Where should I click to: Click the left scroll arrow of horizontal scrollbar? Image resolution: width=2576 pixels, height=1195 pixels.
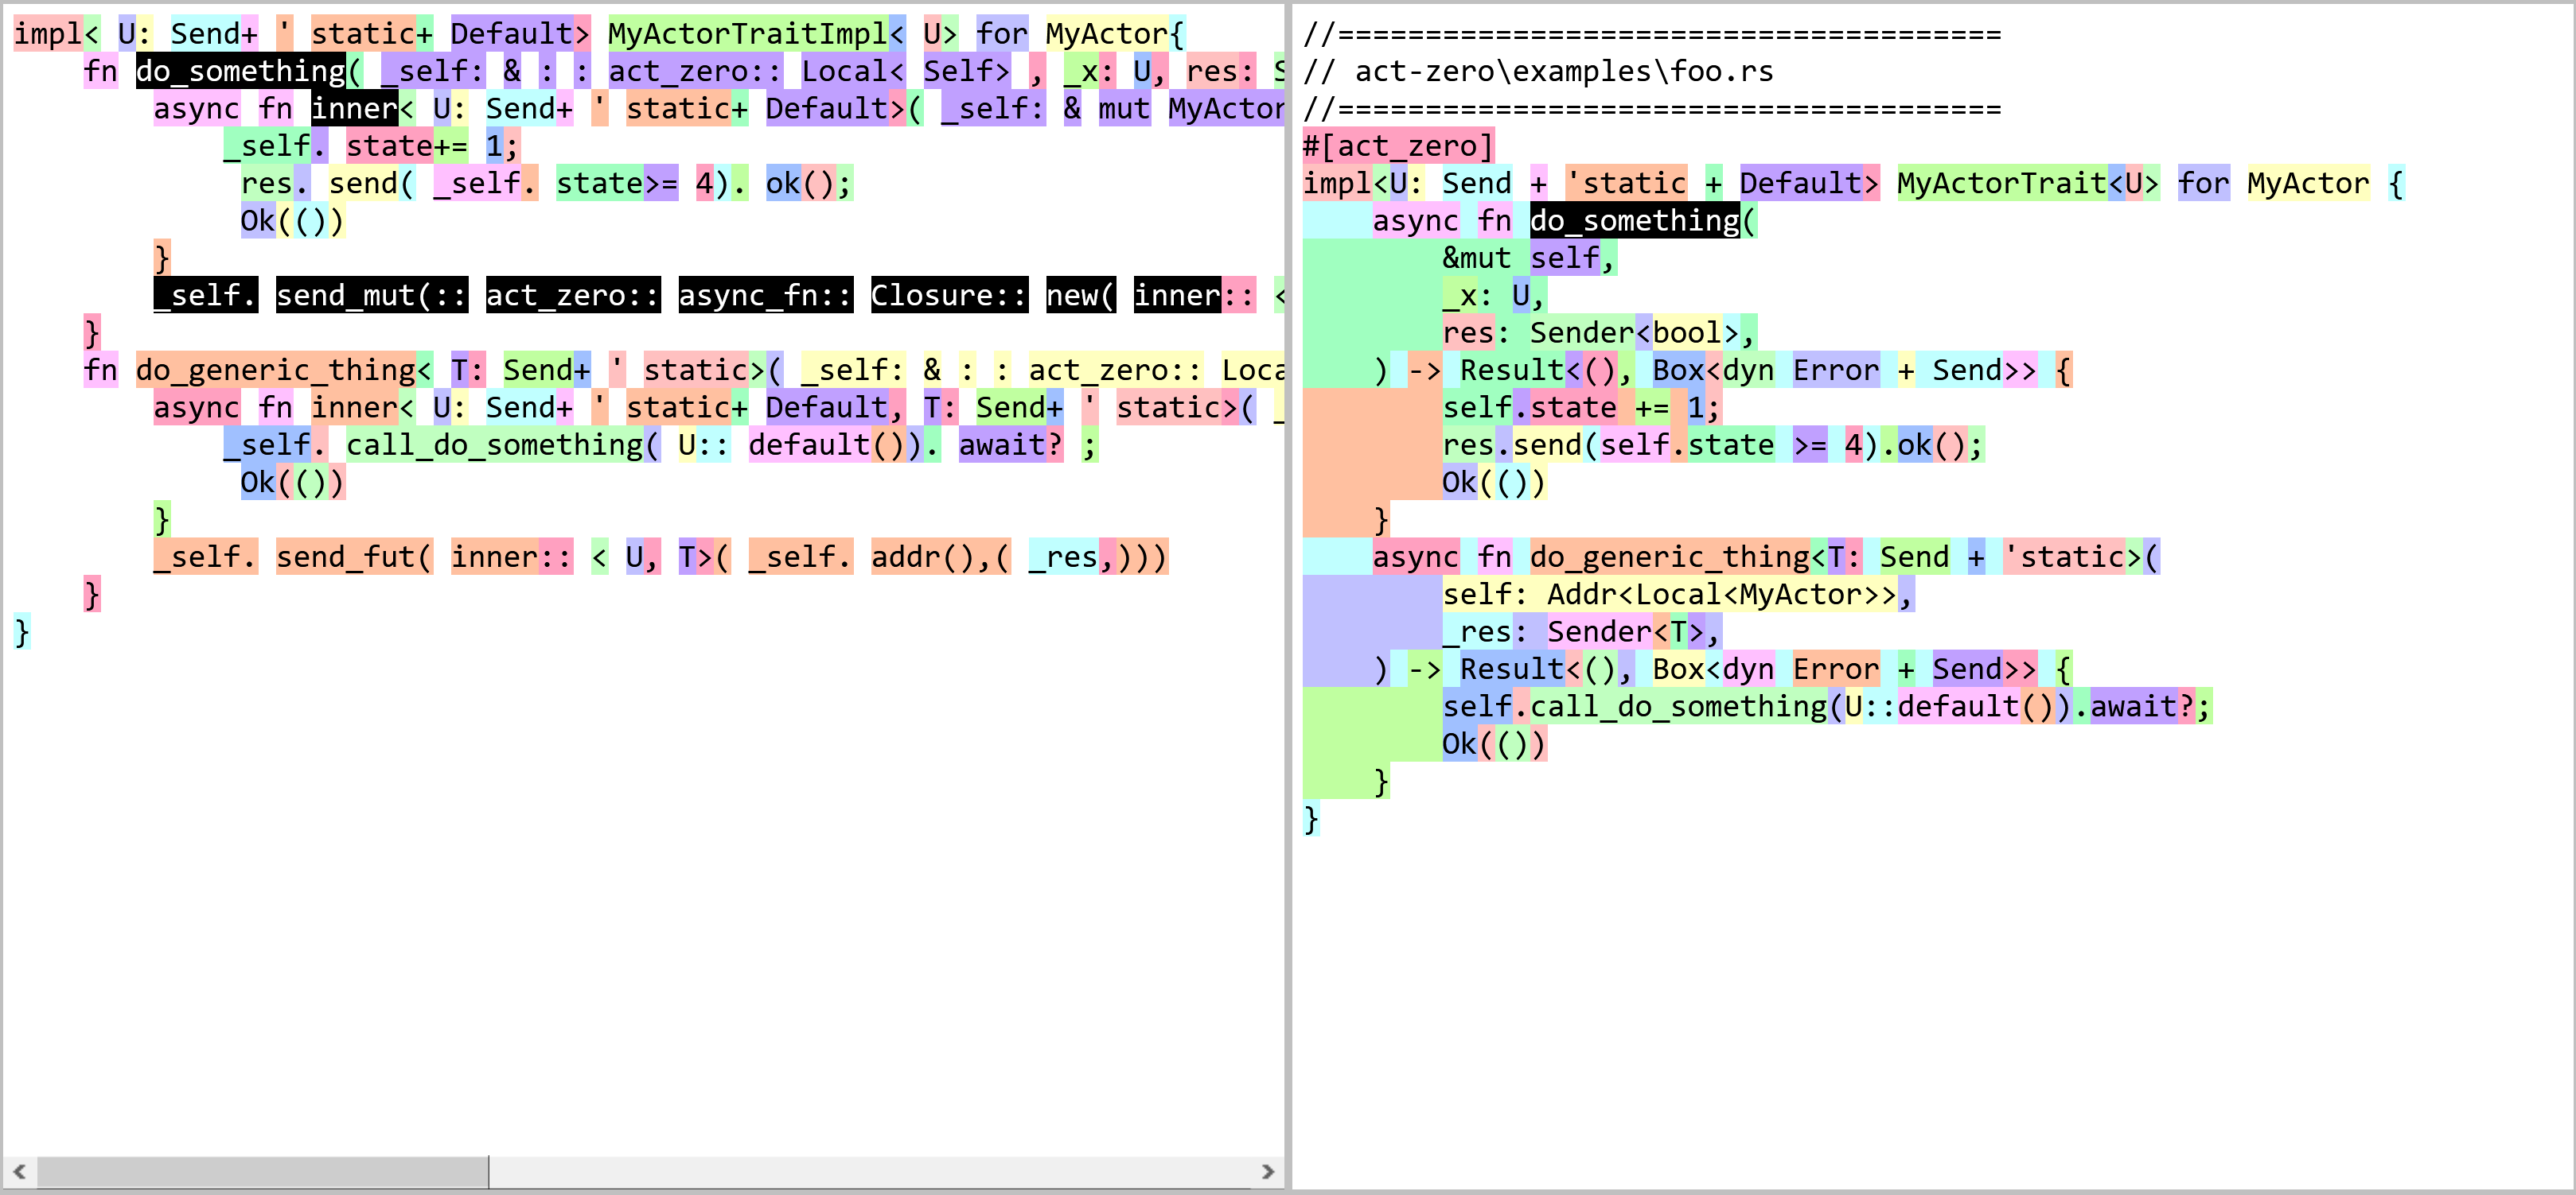[19, 1171]
